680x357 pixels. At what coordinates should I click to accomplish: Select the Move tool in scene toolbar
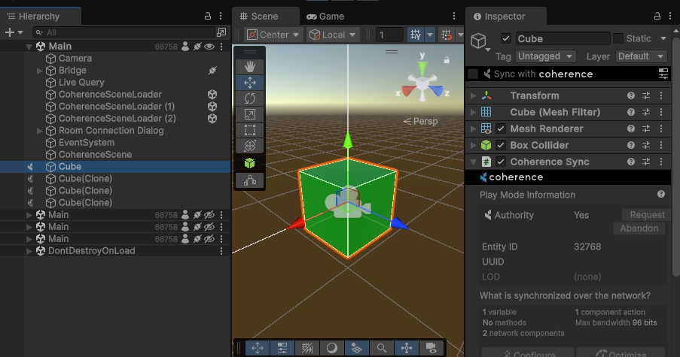[249, 83]
